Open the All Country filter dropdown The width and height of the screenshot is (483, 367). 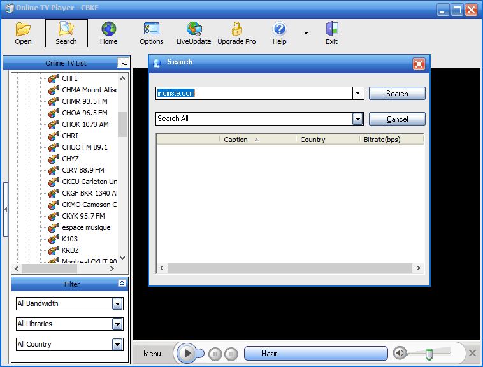[117, 345]
